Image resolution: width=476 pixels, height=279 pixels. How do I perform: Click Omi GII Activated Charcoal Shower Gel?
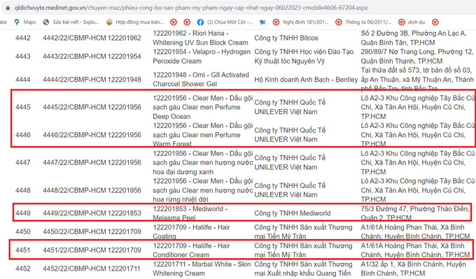tap(201, 80)
